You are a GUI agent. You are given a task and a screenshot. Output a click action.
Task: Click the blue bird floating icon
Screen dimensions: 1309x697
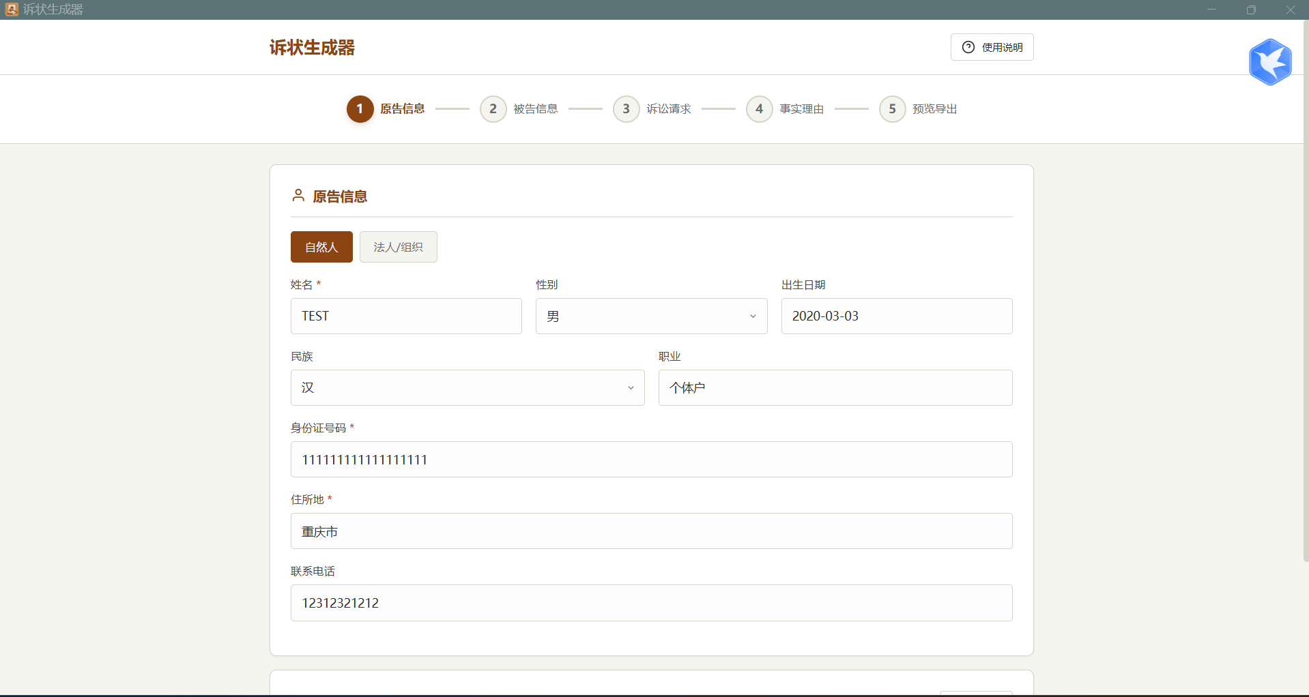(1269, 62)
